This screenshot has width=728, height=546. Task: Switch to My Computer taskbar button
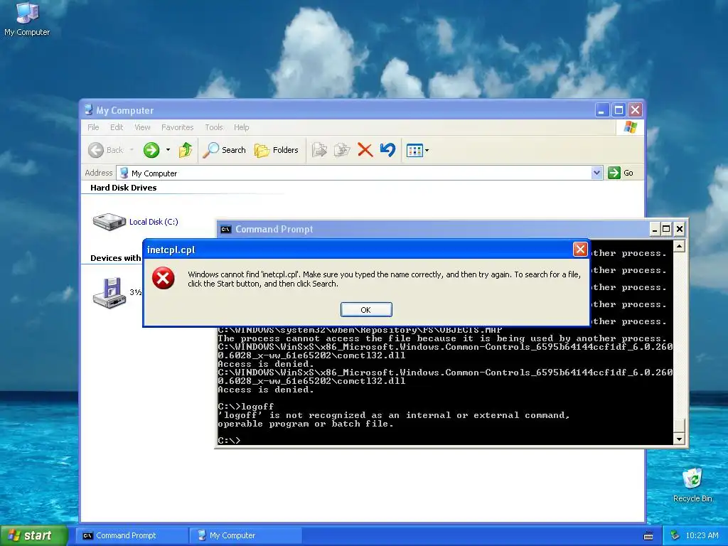pyautogui.click(x=246, y=535)
